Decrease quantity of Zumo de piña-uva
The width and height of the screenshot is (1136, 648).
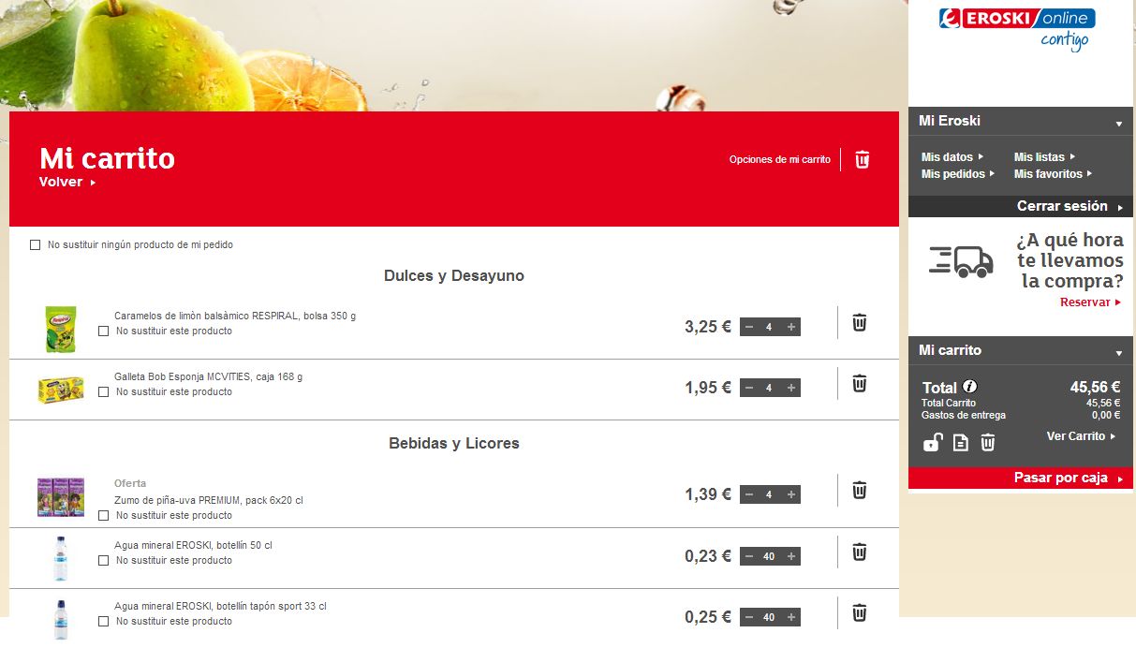(749, 494)
